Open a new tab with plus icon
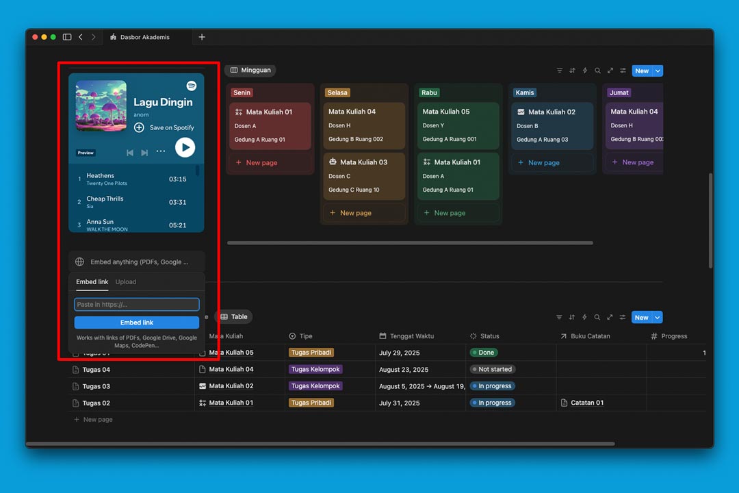This screenshot has width=739, height=493. pyautogui.click(x=202, y=37)
